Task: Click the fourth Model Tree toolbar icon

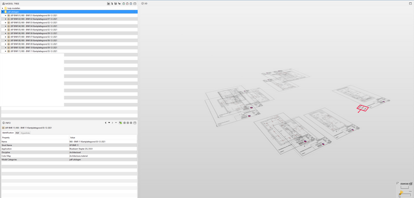Action: [x=119, y=4]
